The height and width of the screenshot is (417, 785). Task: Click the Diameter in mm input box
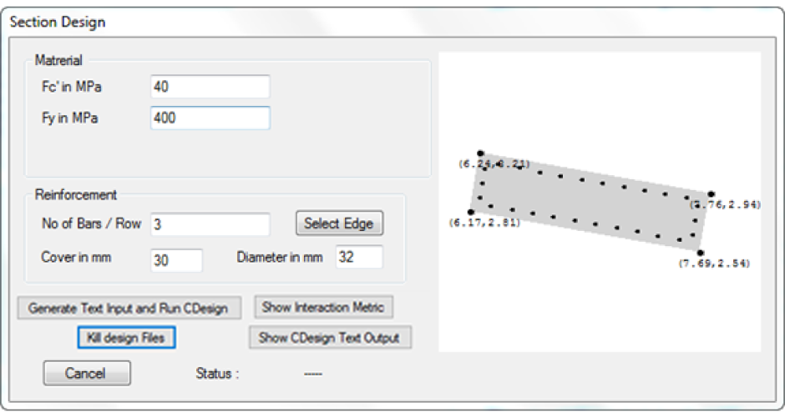[x=359, y=257]
